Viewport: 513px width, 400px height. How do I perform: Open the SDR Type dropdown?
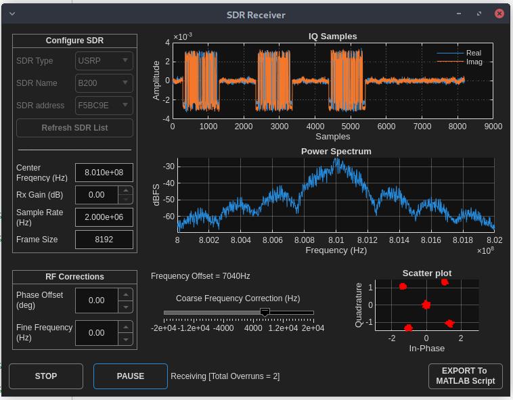[104, 61]
